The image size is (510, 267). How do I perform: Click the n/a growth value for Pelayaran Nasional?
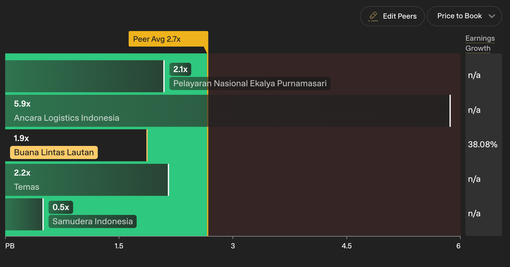pos(474,75)
